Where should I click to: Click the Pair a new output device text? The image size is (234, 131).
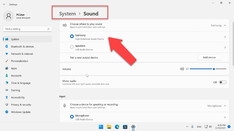[x=84, y=58]
